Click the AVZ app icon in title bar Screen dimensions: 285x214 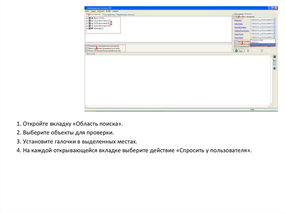(86, 8)
